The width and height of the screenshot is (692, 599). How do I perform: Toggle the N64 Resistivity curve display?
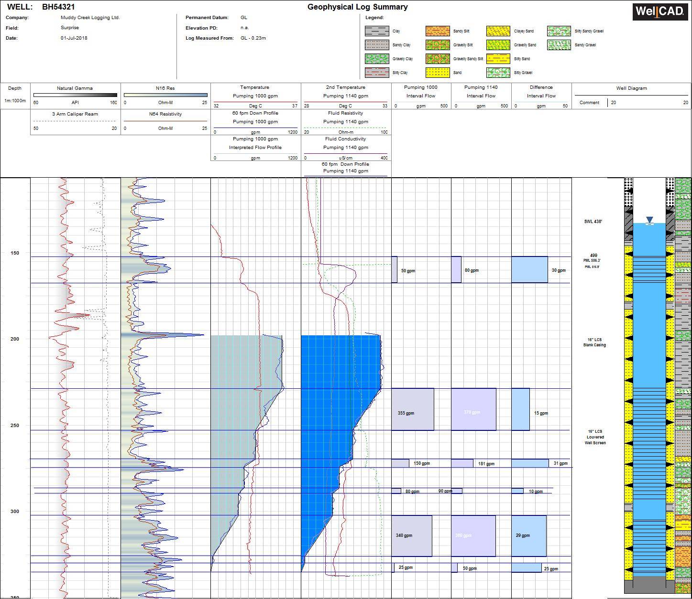coord(165,114)
